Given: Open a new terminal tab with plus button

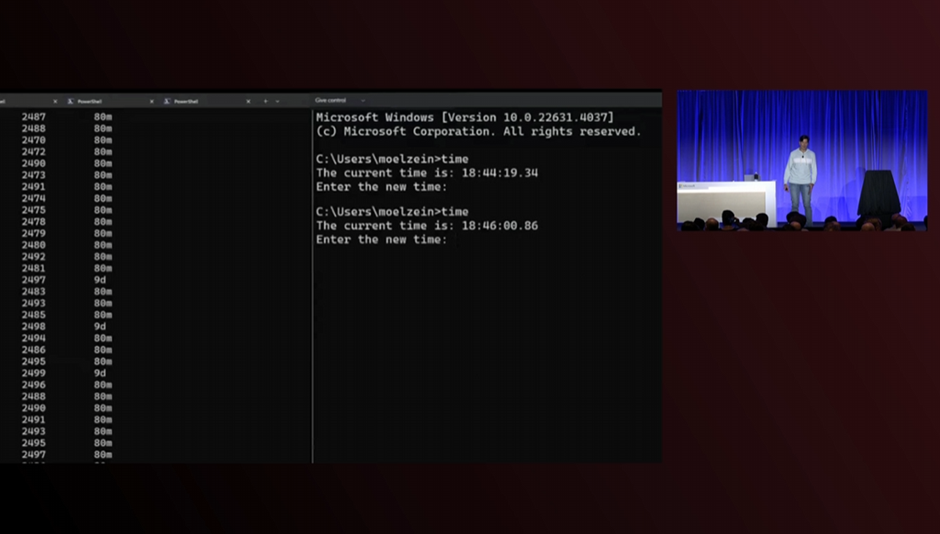Looking at the screenshot, I should 265,101.
